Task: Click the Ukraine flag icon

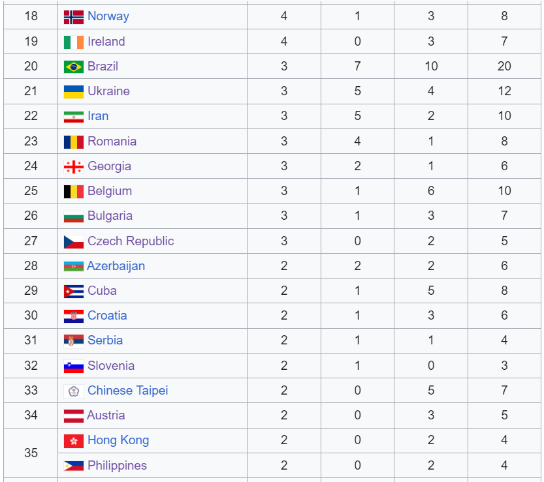Action: pos(74,92)
